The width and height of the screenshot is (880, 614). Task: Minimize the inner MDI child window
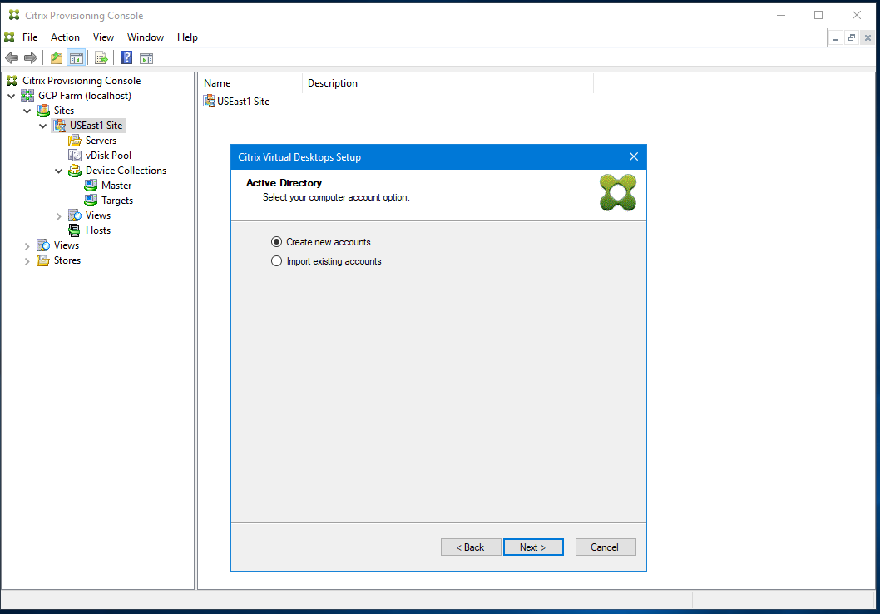coord(835,38)
